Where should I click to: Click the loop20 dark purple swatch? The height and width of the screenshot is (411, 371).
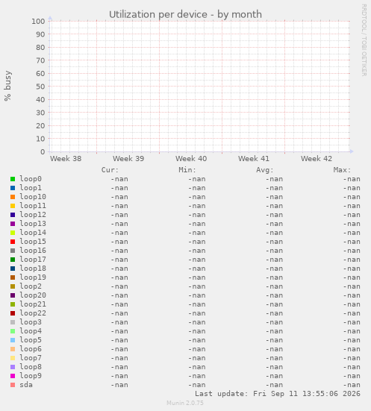click(x=13, y=295)
